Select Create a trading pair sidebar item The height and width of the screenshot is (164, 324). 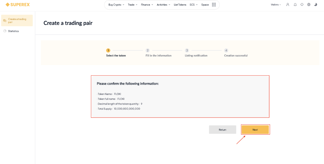17,20
